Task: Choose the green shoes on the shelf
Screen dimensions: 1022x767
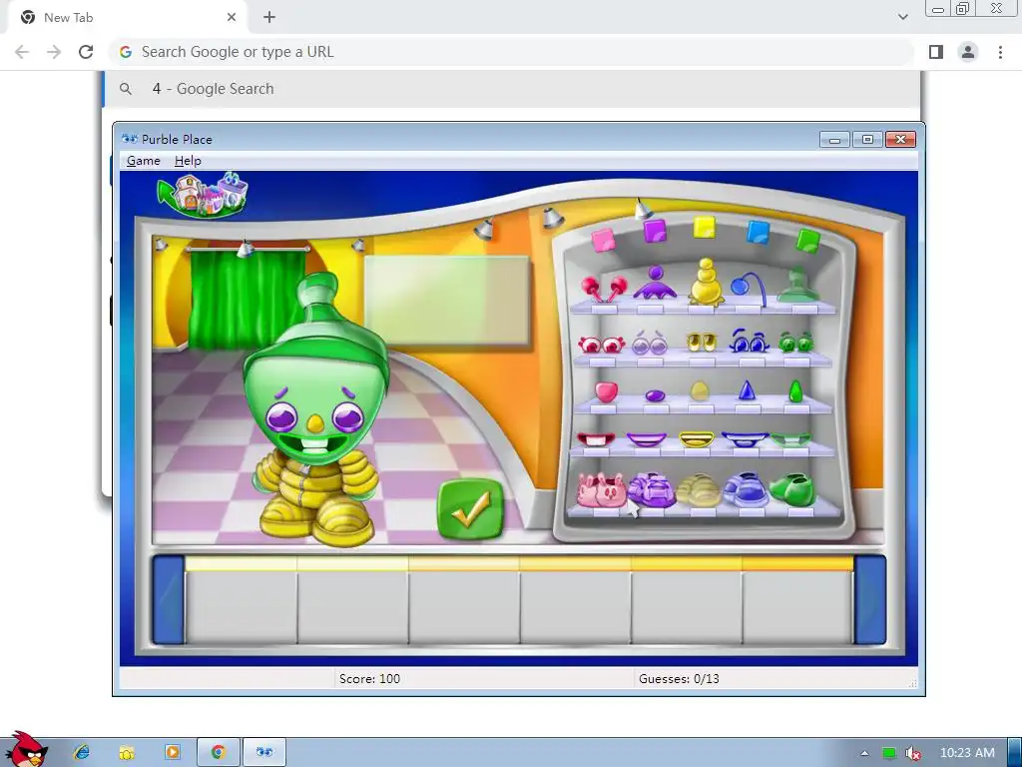Action: tap(791, 489)
